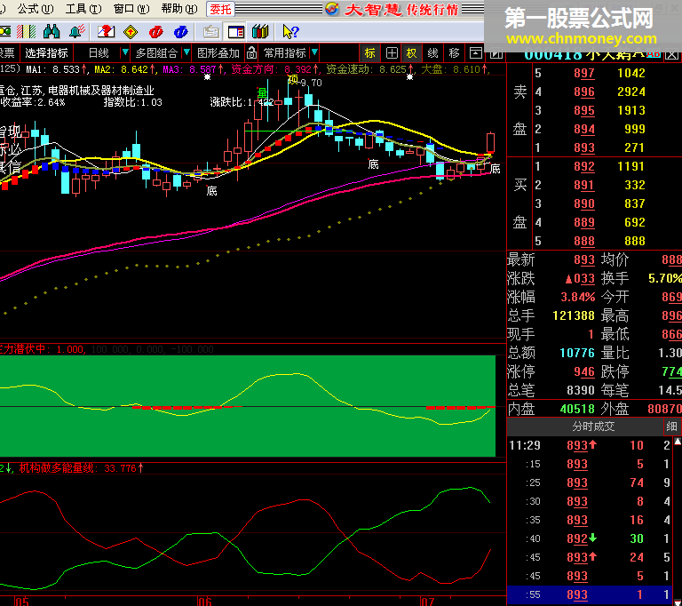Click the 总额 value 10776
This screenshot has height=606, width=682.
coord(576,353)
